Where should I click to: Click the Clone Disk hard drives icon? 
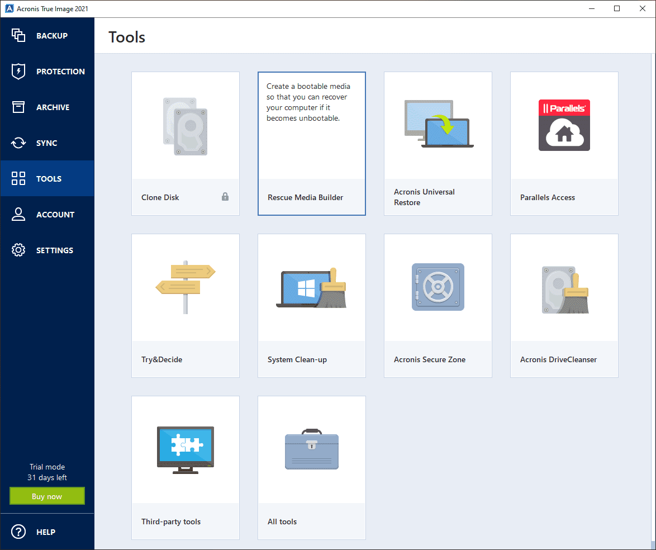point(186,126)
